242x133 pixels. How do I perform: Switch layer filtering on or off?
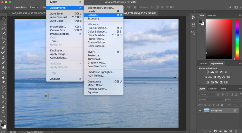[x=240, y=94]
